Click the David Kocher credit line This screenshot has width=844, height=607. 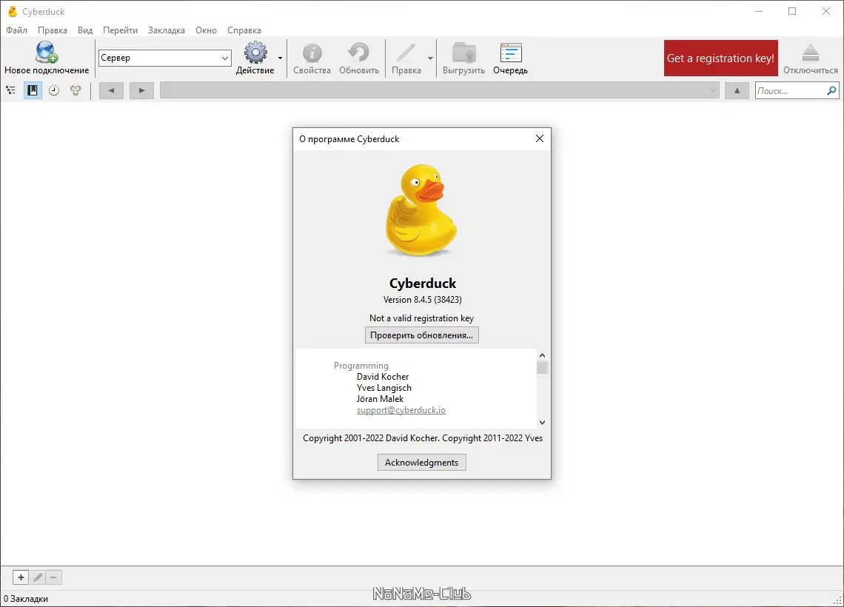pyautogui.click(x=383, y=377)
